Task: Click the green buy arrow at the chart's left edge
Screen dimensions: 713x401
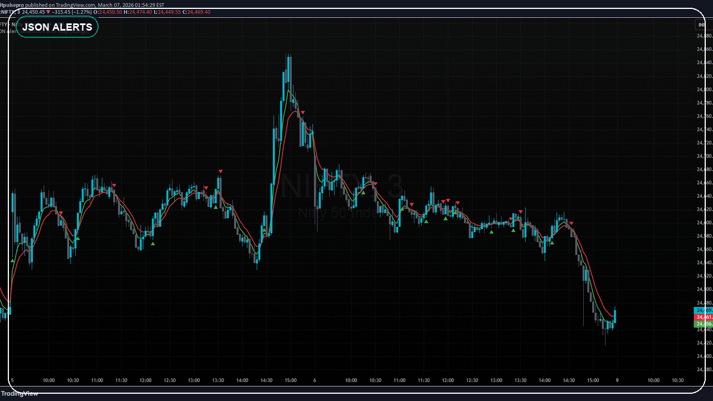Action: tap(12, 260)
